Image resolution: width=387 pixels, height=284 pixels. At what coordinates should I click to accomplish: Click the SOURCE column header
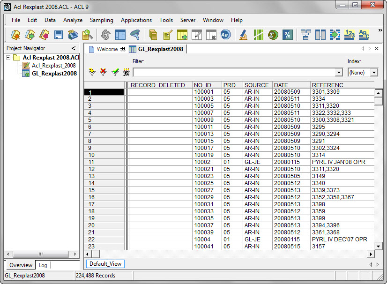pos(257,85)
